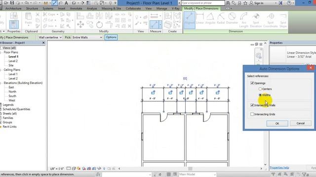Image resolution: width=316 pixels, height=177 pixels.
Task: Select the Radial dimension tool
Action: [x=221, y=19]
